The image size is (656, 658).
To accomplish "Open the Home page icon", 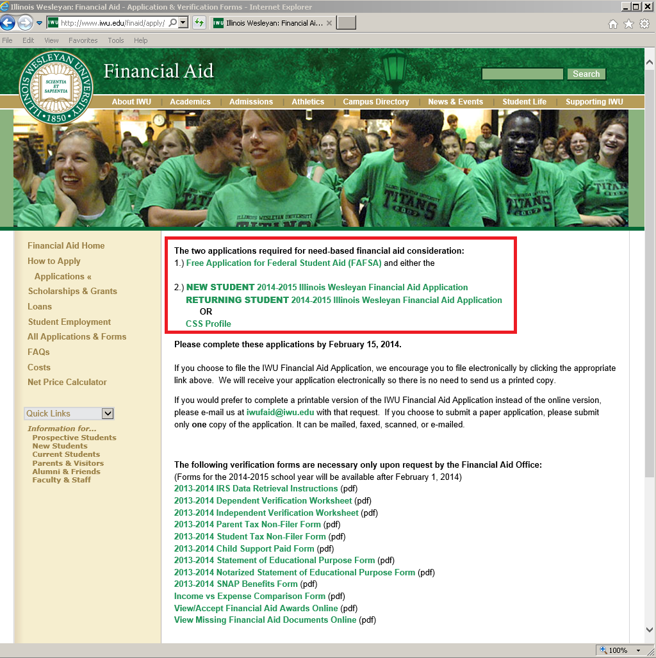I will pyautogui.click(x=613, y=24).
